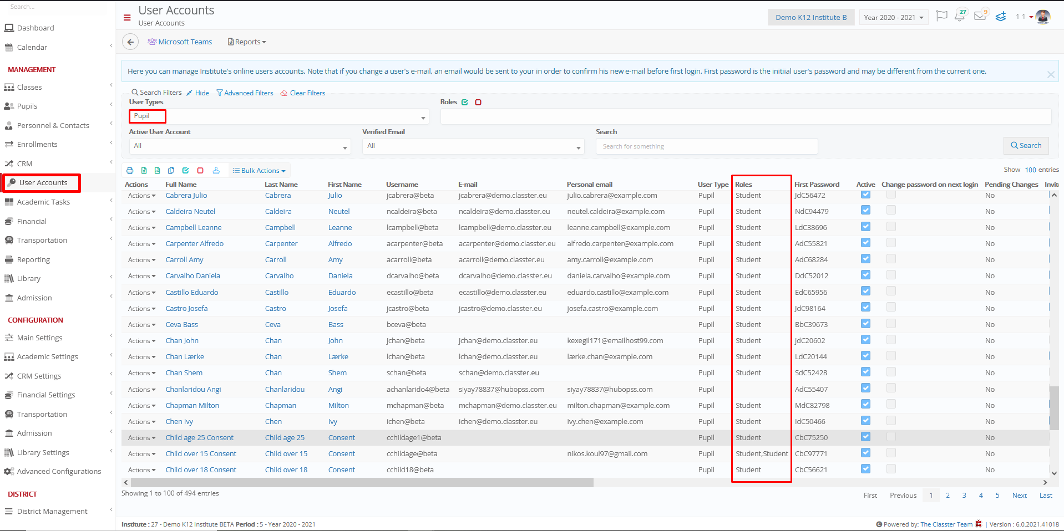Select User Accounts in the sidebar

click(43, 182)
